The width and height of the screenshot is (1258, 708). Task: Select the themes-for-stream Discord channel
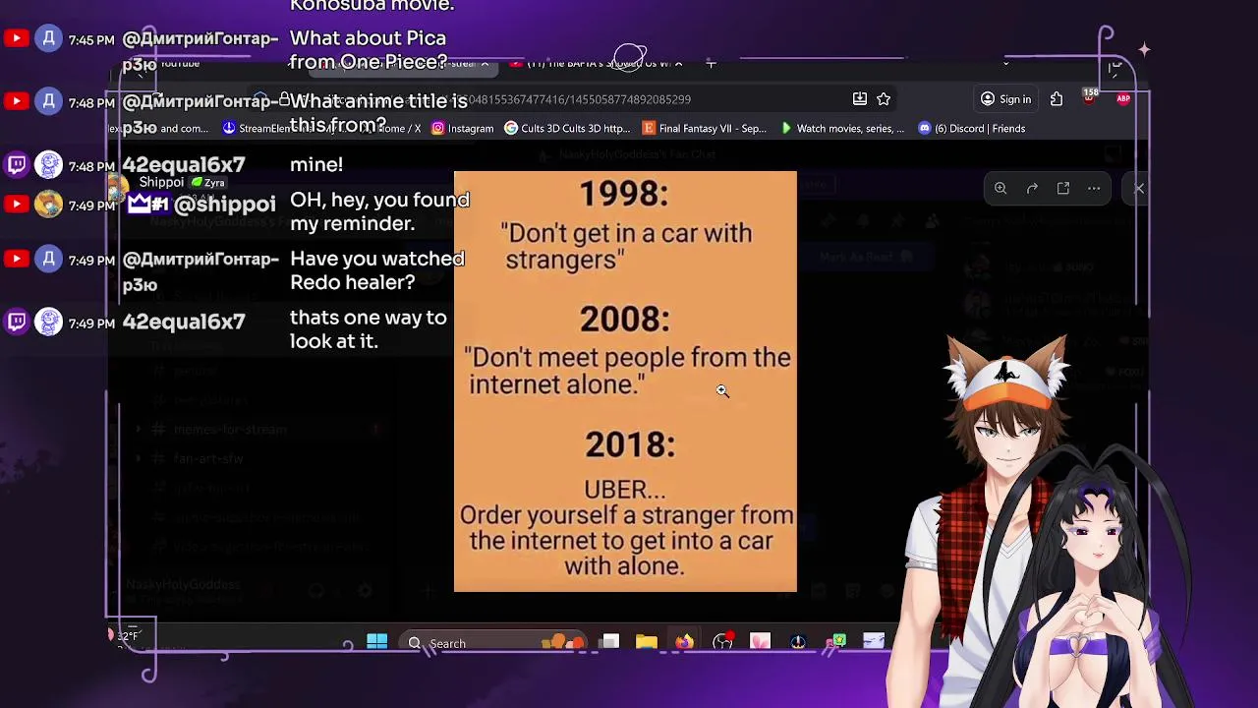click(x=230, y=430)
